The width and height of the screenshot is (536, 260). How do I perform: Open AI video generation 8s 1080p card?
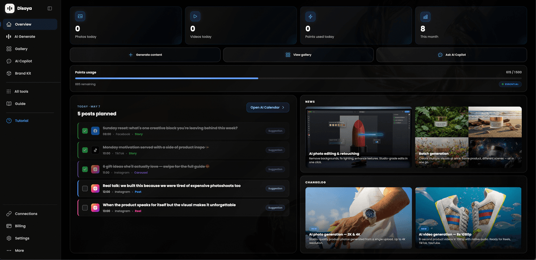469,218
